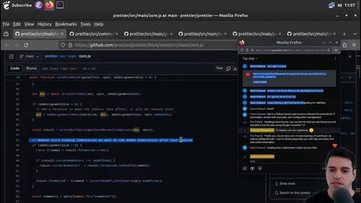Switch to the prettier/src/main/ge tab

click(148, 34)
